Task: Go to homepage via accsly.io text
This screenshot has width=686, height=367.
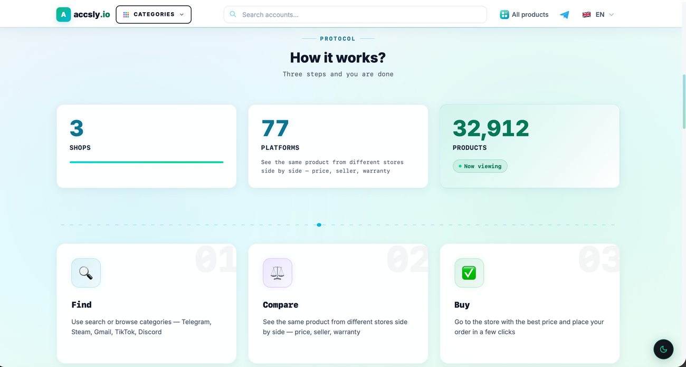Action: 92,15
